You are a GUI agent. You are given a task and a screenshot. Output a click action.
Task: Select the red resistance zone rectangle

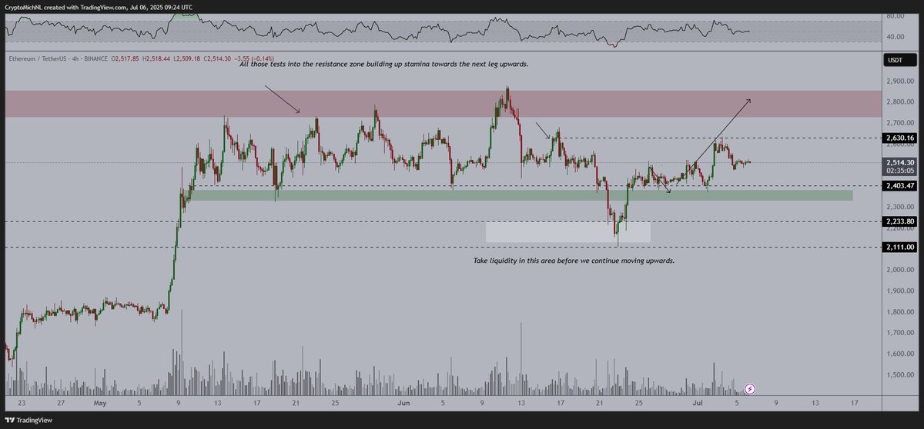442,104
